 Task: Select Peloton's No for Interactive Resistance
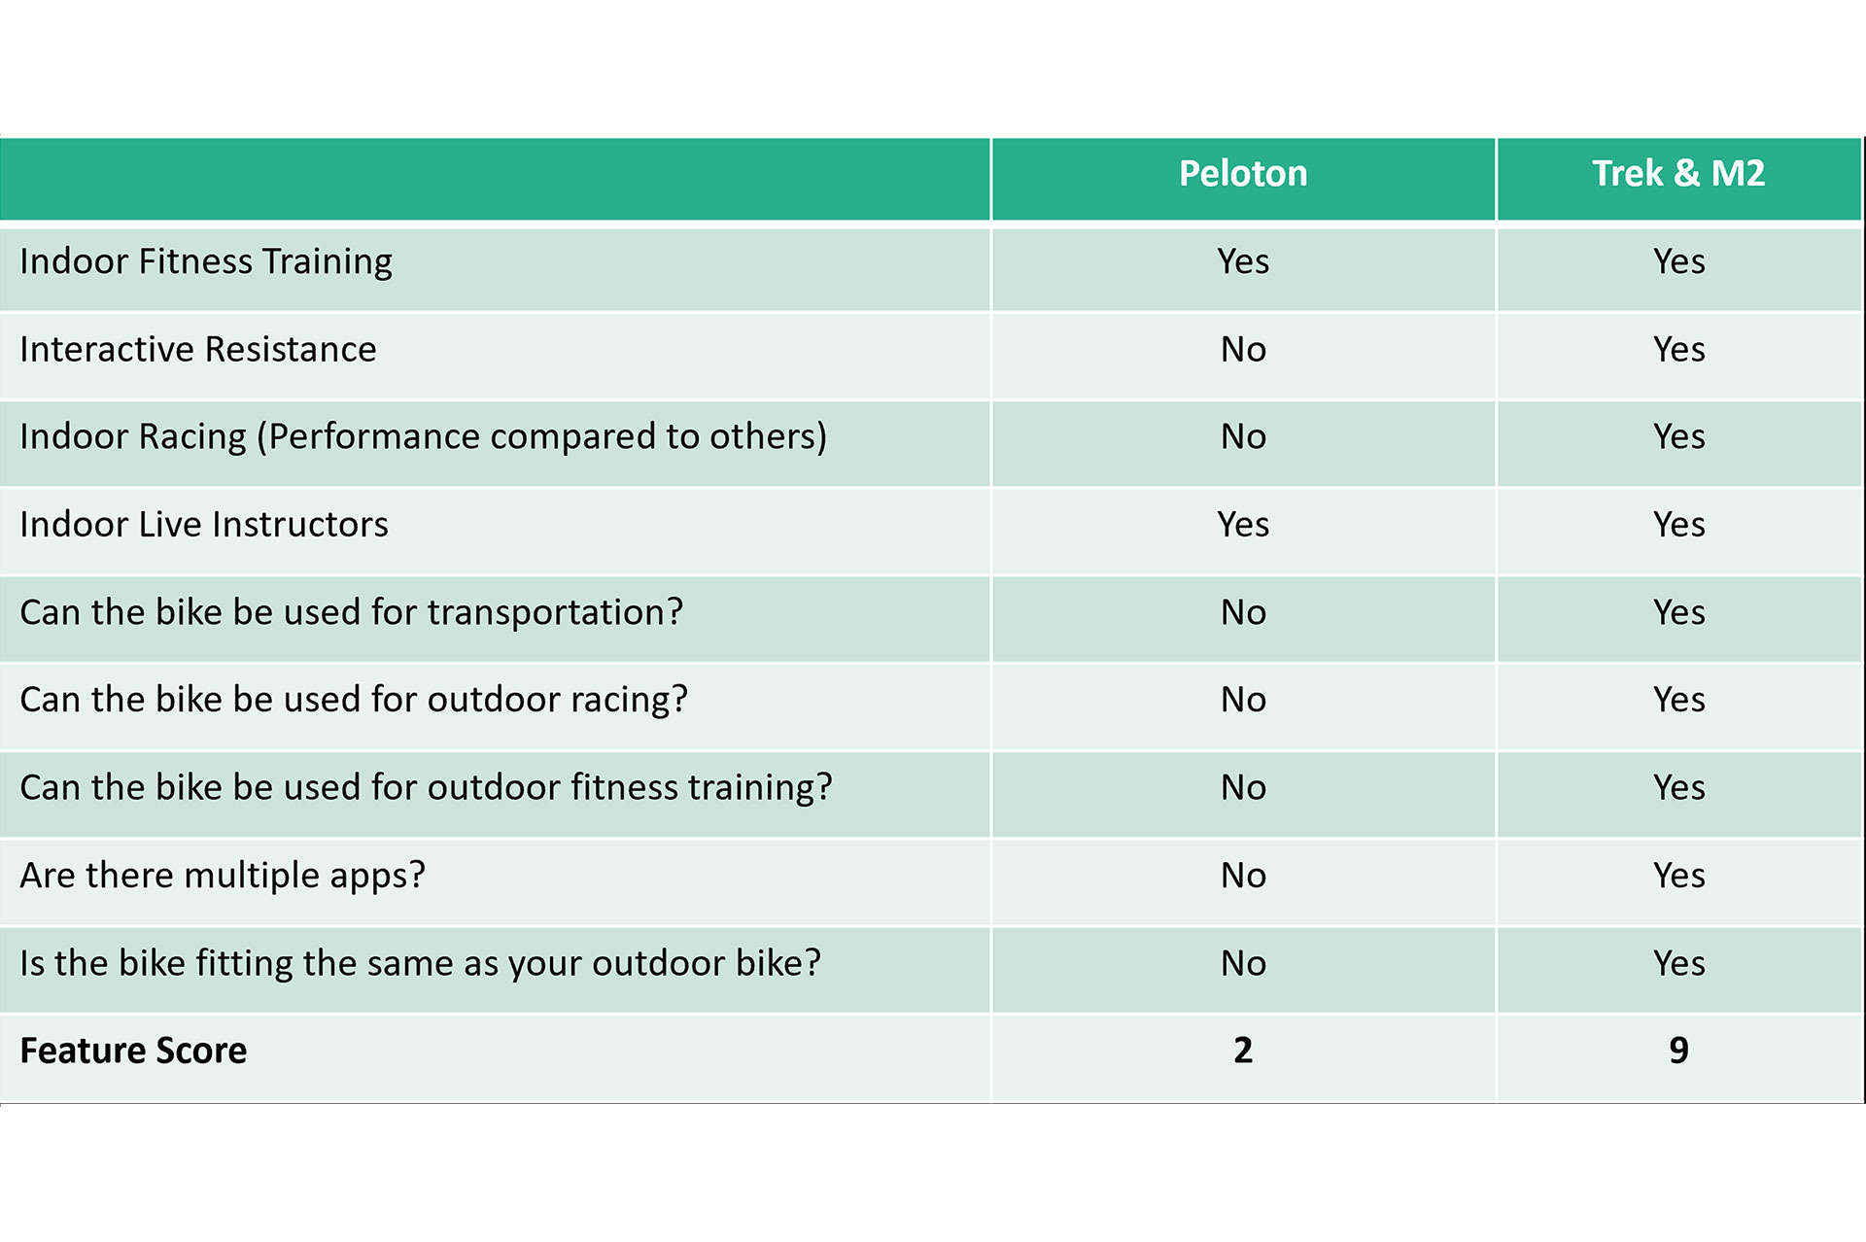click(1243, 349)
